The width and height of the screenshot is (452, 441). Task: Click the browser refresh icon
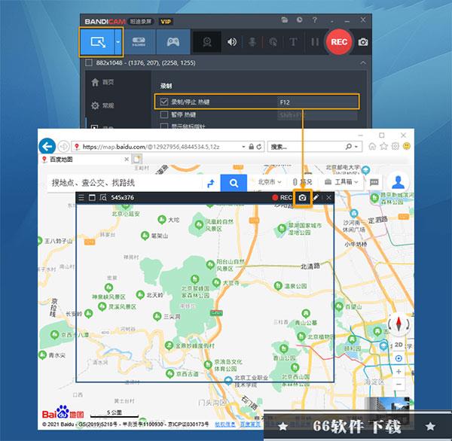point(259,147)
